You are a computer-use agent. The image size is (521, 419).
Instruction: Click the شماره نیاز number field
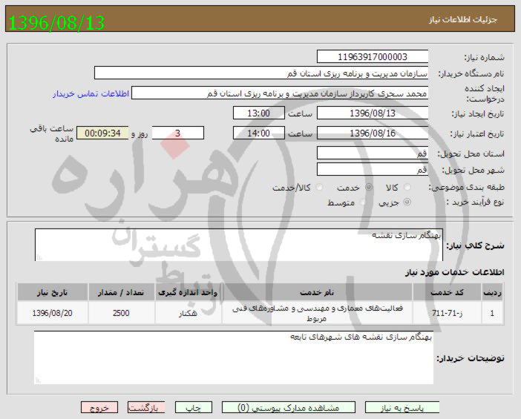click(x=373, y=57)
